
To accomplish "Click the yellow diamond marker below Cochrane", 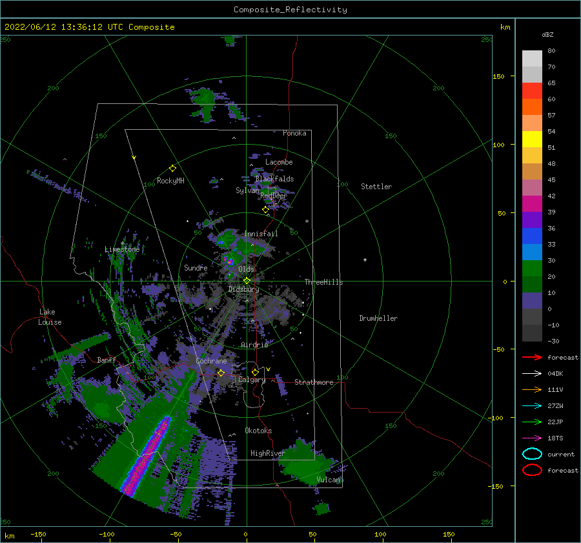I will tap(221, 373).
